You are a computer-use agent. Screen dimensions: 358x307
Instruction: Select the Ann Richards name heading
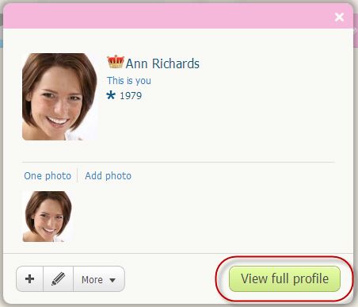(x=162, y=63)
